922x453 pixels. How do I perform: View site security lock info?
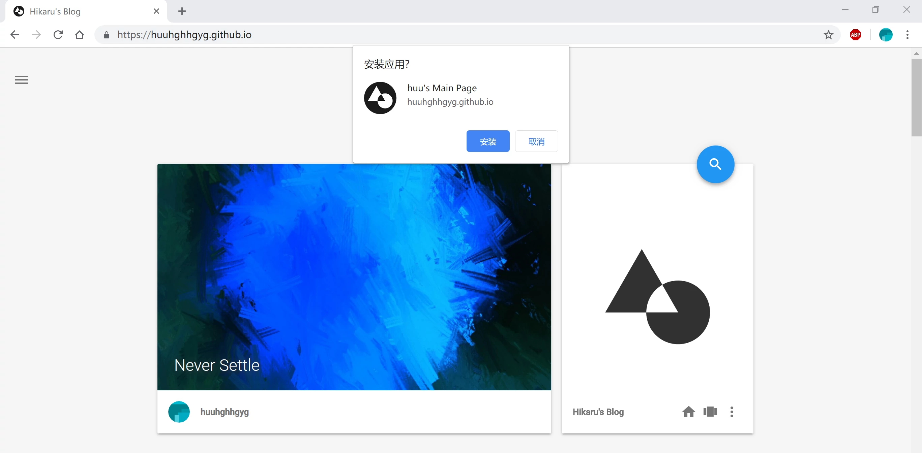click(106, 35)
